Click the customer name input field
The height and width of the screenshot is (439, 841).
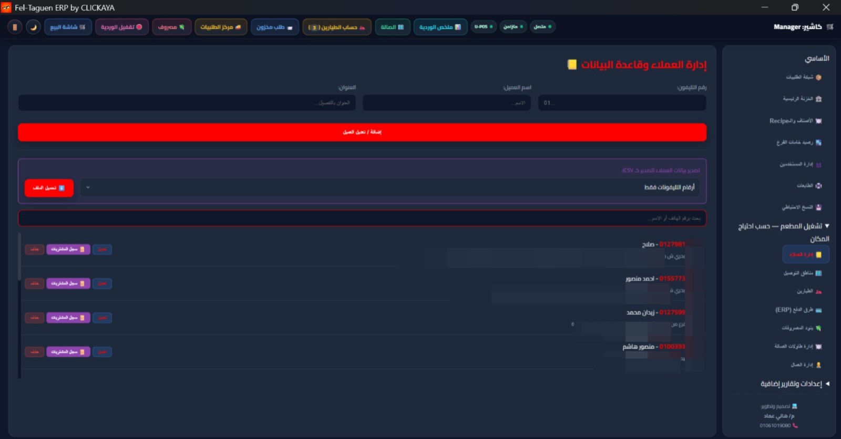(446, 102)
